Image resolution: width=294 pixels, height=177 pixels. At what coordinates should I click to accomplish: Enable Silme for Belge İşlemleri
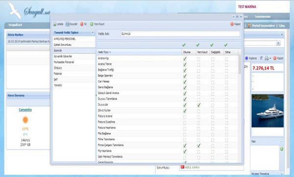click(226, 77)
